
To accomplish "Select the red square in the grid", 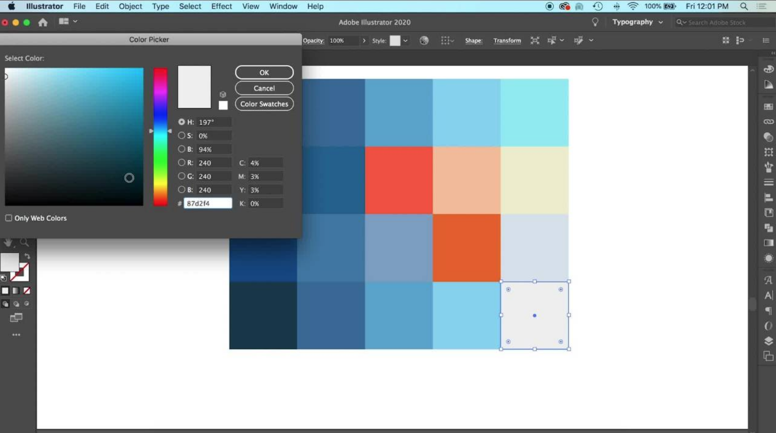I will click(399, 180).
